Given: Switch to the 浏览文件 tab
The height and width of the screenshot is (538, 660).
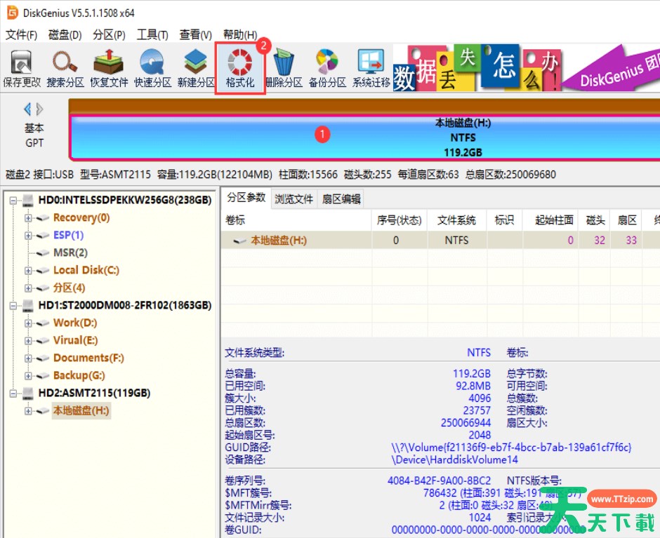Looking at the screenshot, I should tap(293, 199).
